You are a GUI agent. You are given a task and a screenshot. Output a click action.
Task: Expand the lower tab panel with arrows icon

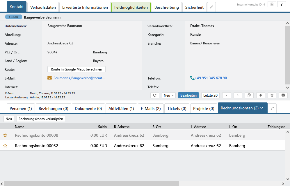pos(272,108)
